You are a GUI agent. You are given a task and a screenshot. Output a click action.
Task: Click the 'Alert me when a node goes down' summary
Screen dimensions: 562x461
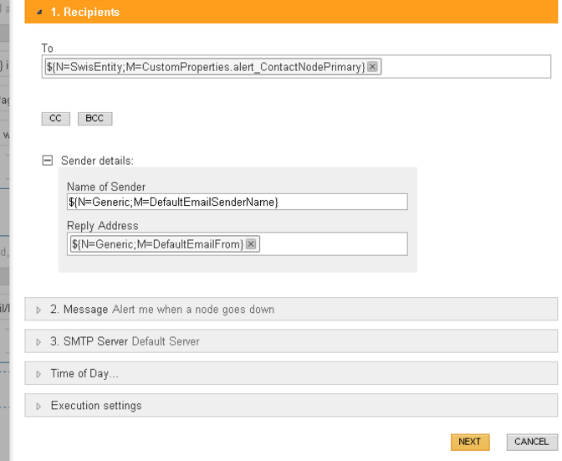[193, 310]
